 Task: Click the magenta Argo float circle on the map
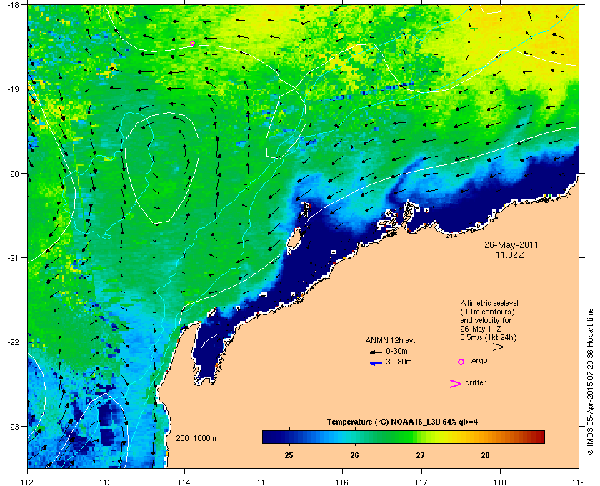pos(192,44)
